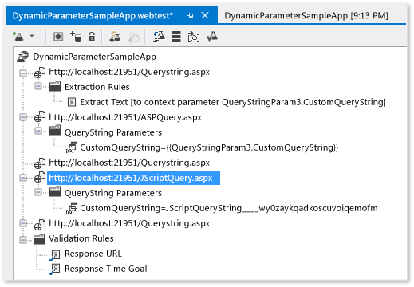Click the Response Time Goal rule icon
The height and width of the screenshot is (287, 414).
[x=55, y=269]
